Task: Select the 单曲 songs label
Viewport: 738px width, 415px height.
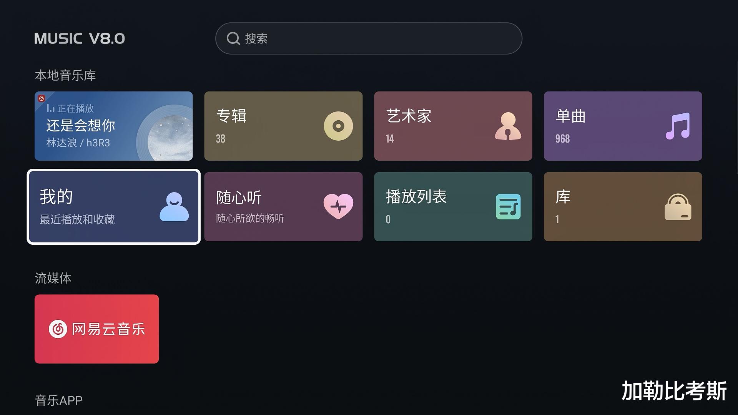Action: pyautogui.click(x=571, y=116)
